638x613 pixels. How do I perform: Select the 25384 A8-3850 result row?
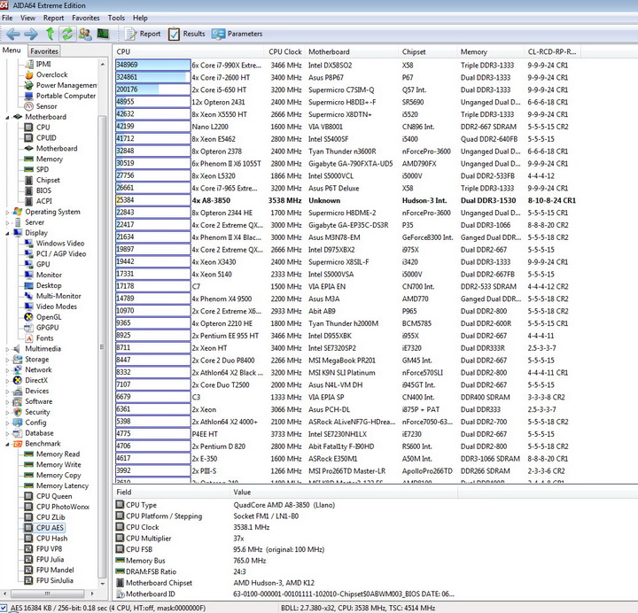346,200
